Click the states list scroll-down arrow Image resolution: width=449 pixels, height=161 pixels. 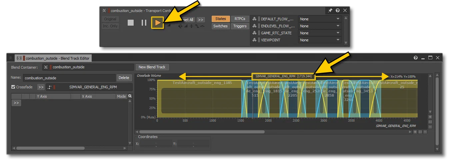[346, 43]
